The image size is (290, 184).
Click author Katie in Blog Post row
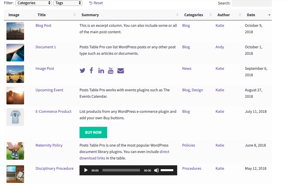click(220, 25)
